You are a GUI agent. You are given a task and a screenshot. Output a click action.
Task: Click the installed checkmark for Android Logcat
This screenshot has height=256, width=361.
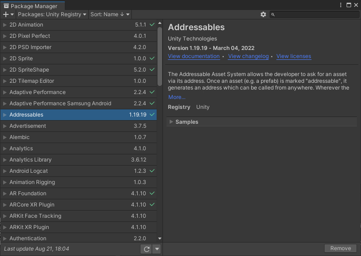pos(152,171)
